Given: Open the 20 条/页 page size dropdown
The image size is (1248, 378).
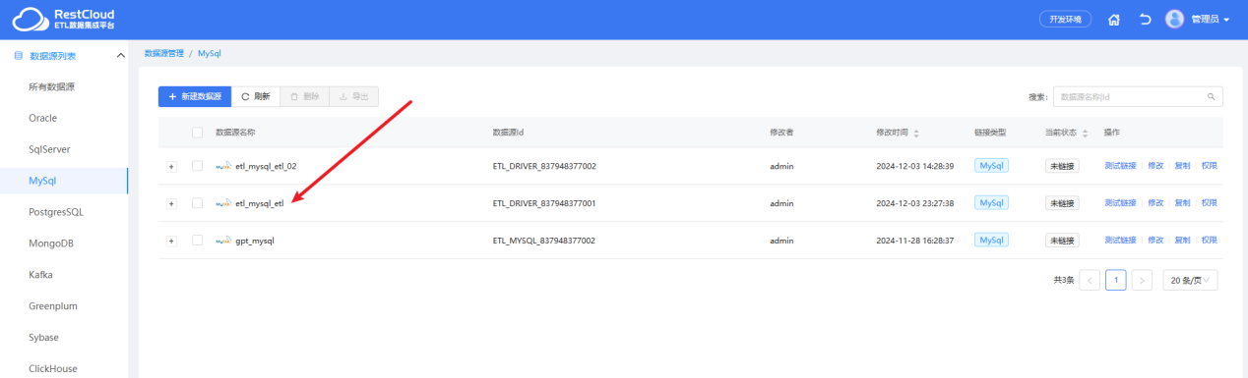Looking at the screenshot, I should tap(1190, 281).
